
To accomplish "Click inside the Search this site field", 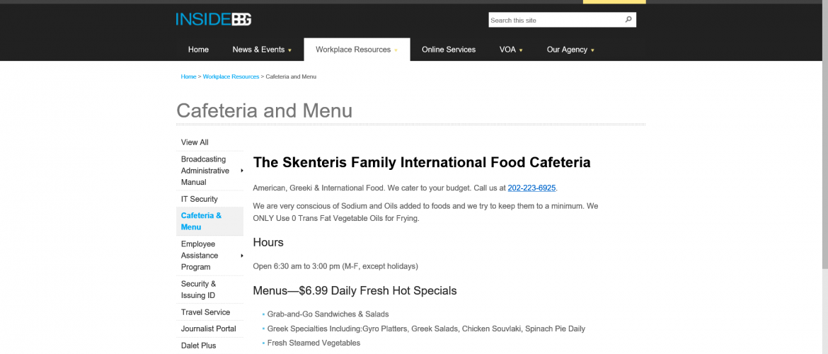I will 556,20.
